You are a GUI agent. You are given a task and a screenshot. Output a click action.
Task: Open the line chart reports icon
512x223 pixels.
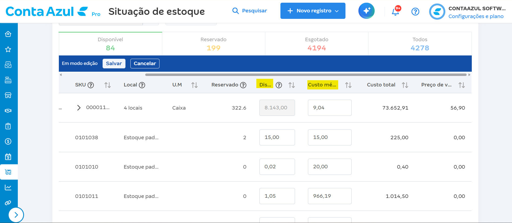click(x=8, y=187)
